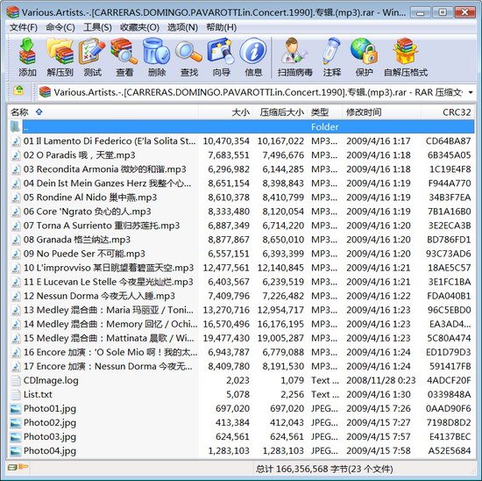Sort by 类型 column header
The height and width of the screenshot is (481, 482).
coord(324,112)
